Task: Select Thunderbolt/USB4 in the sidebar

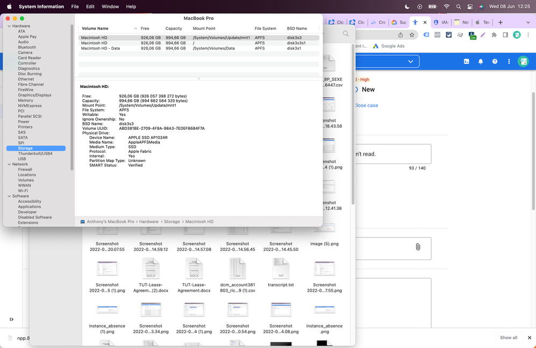Action: [35, 154]
